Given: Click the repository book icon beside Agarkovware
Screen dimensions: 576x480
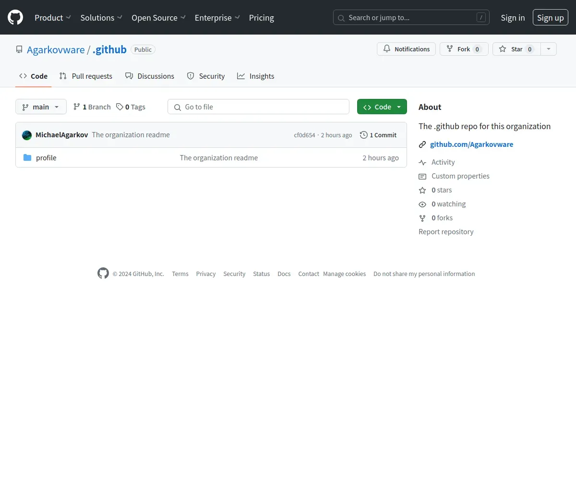Looking at the screenshot, I should click(19, 49).
